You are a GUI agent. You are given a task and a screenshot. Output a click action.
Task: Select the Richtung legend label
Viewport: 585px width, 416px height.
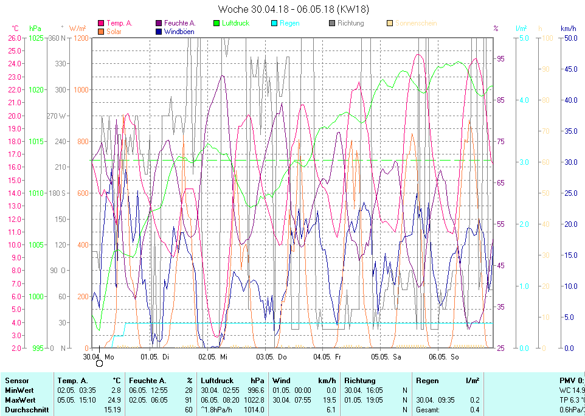click(351, 23)
